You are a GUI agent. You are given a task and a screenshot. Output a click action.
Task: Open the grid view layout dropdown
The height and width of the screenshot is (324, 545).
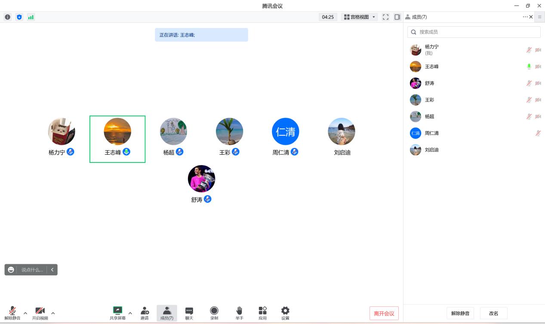(360, 17)
